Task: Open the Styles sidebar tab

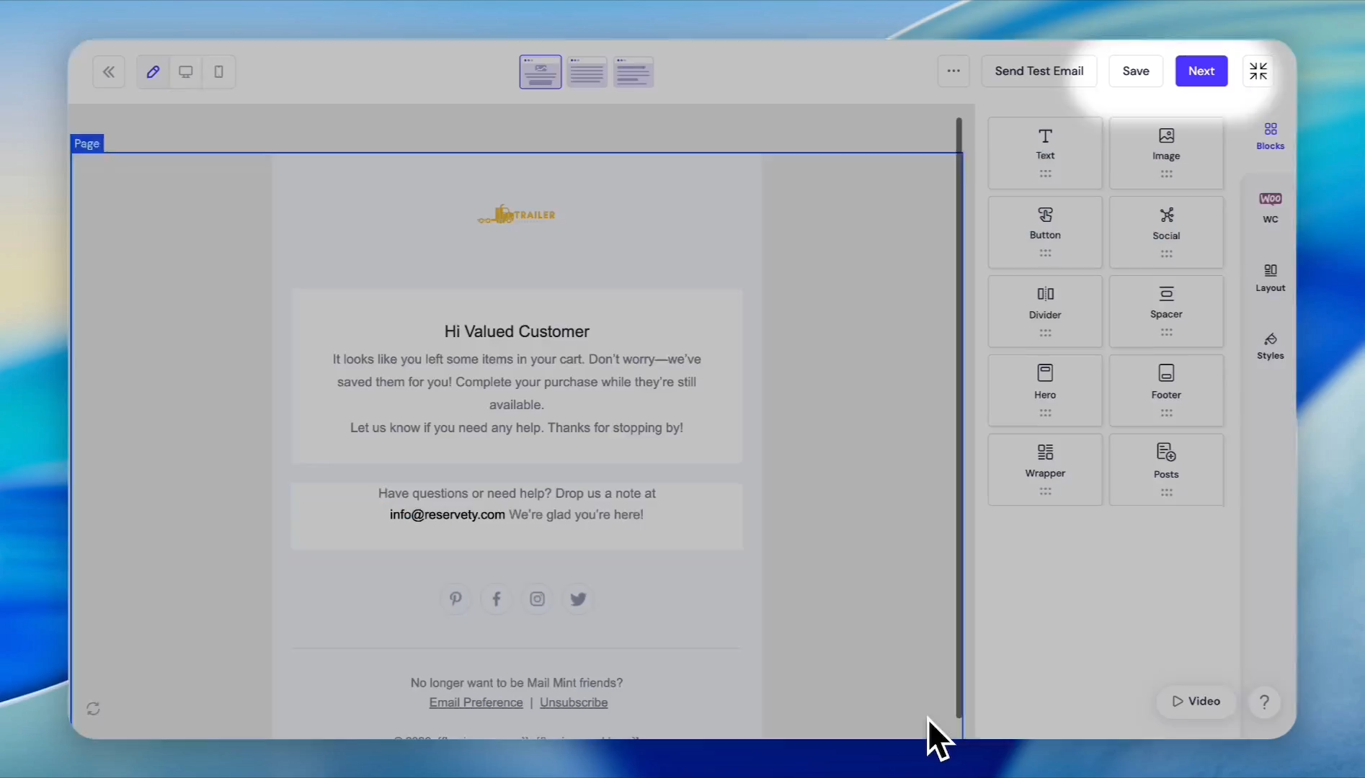Action: [x=1270, y=346]
